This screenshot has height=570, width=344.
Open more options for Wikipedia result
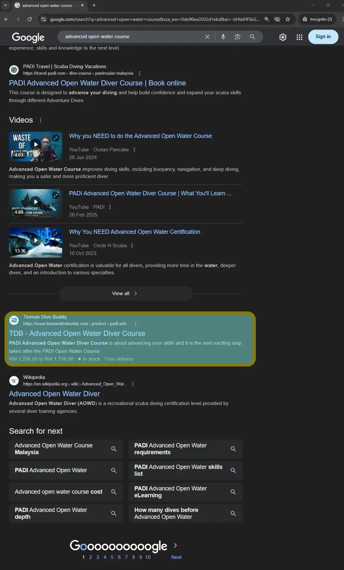click(x=133, y=384)
